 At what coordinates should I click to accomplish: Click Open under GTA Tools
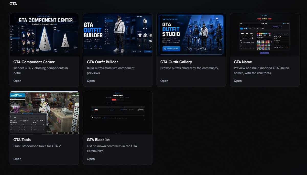click(17, 159)
